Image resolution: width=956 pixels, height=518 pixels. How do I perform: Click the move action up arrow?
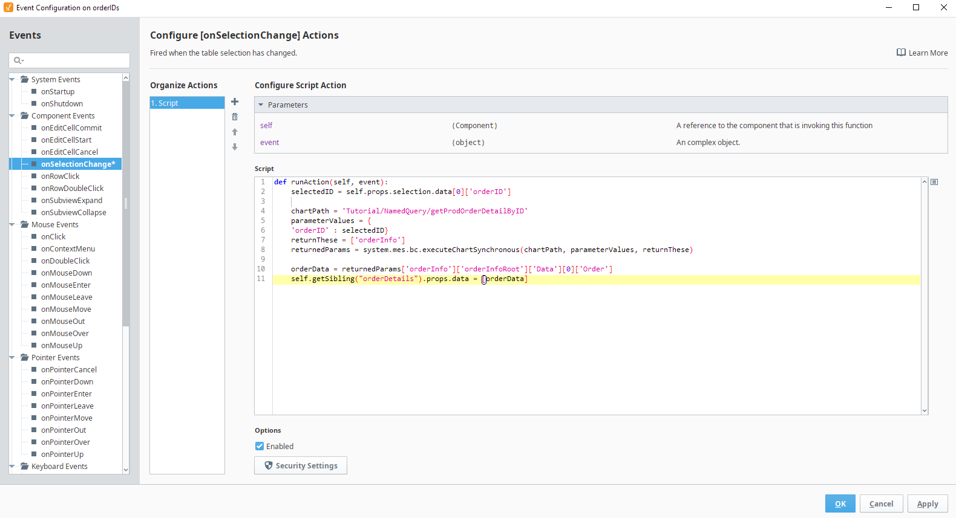[x=235, y=132]
